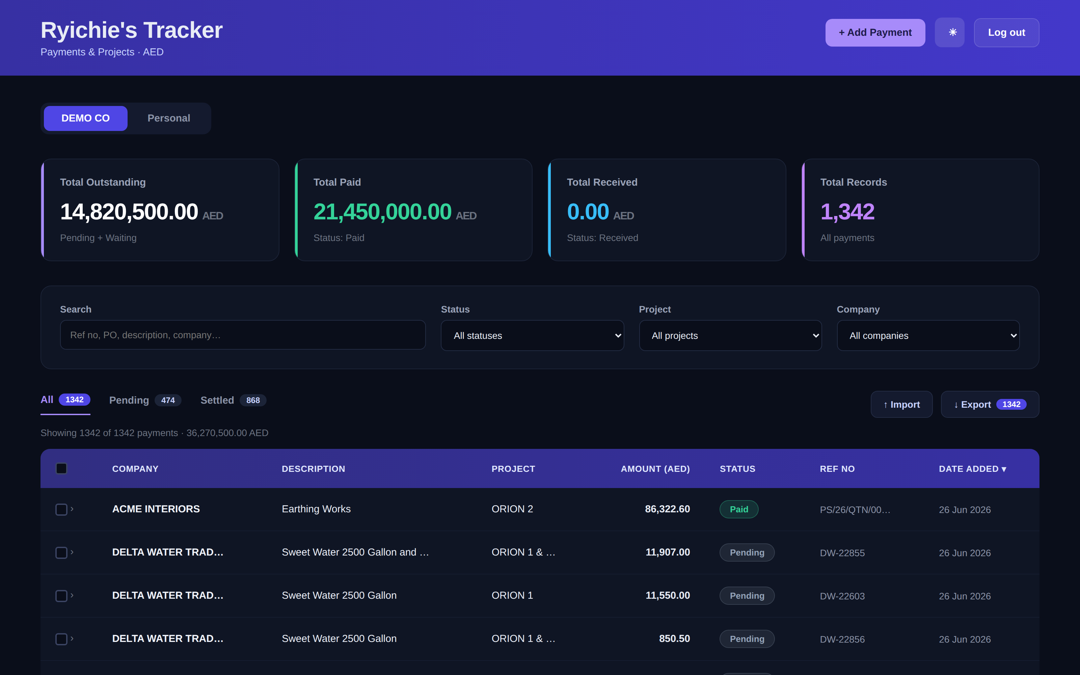Check the DW-22856 row checkbox
The width and height of the screenshot is (1080, 675).
pyautogui.click(x=61, y=639)
